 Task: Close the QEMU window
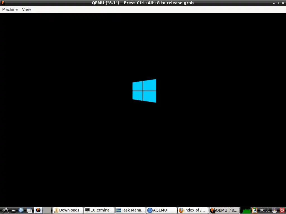coord(283,3)
